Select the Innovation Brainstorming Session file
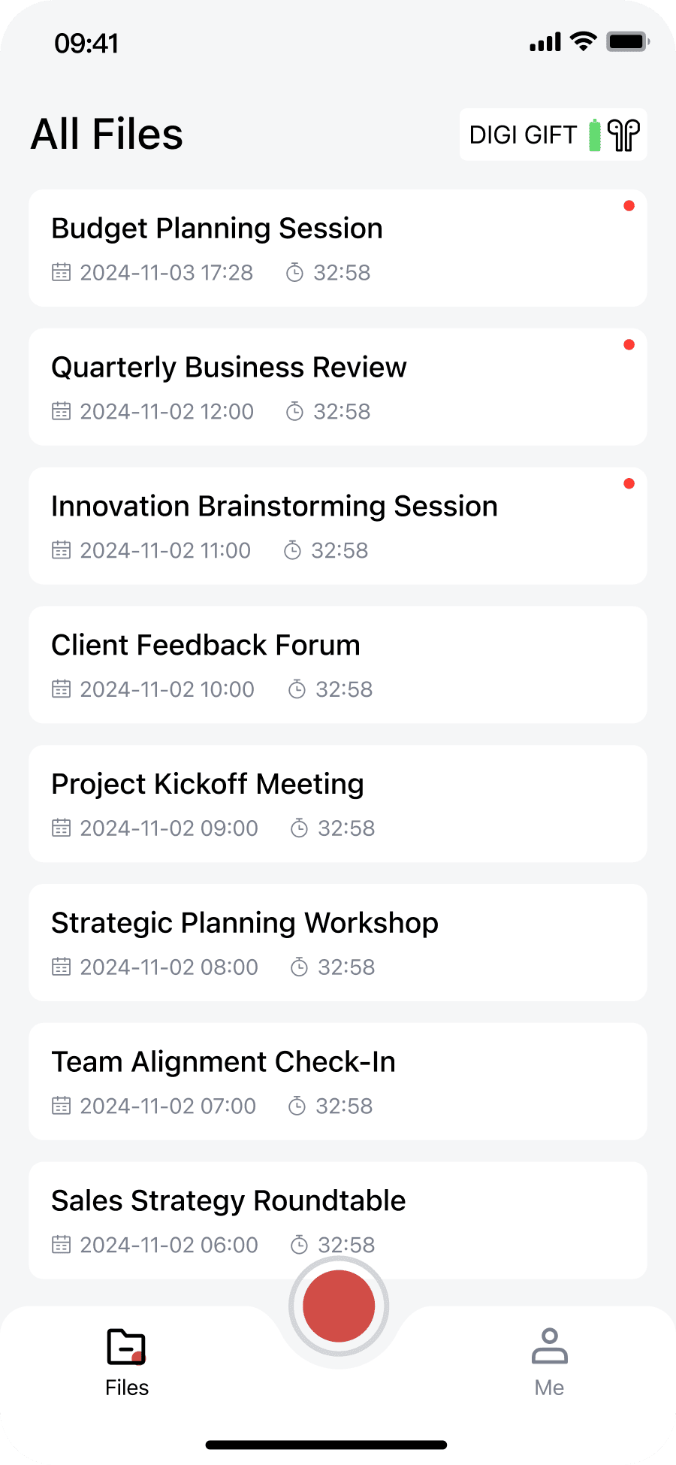The height and width of the screenshot is (1465, 676). (338, 526)
